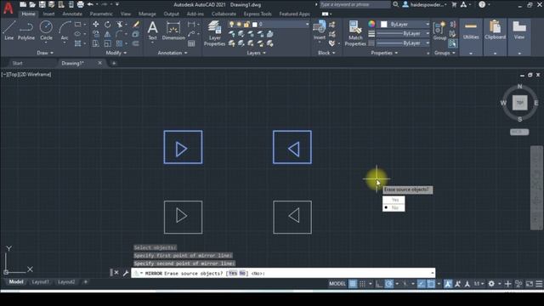Select the Rectangular Array tool
The image size is (544, 306).
point(119,43)
